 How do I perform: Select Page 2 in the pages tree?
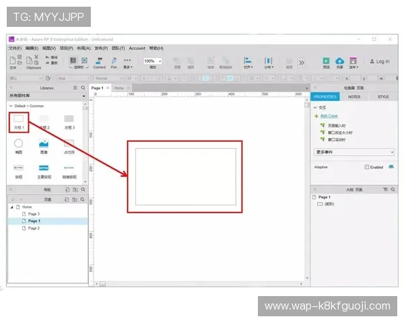click(34, 228)
